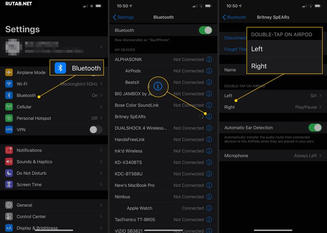Tap the Do Not Disturb moon icon

9,173
